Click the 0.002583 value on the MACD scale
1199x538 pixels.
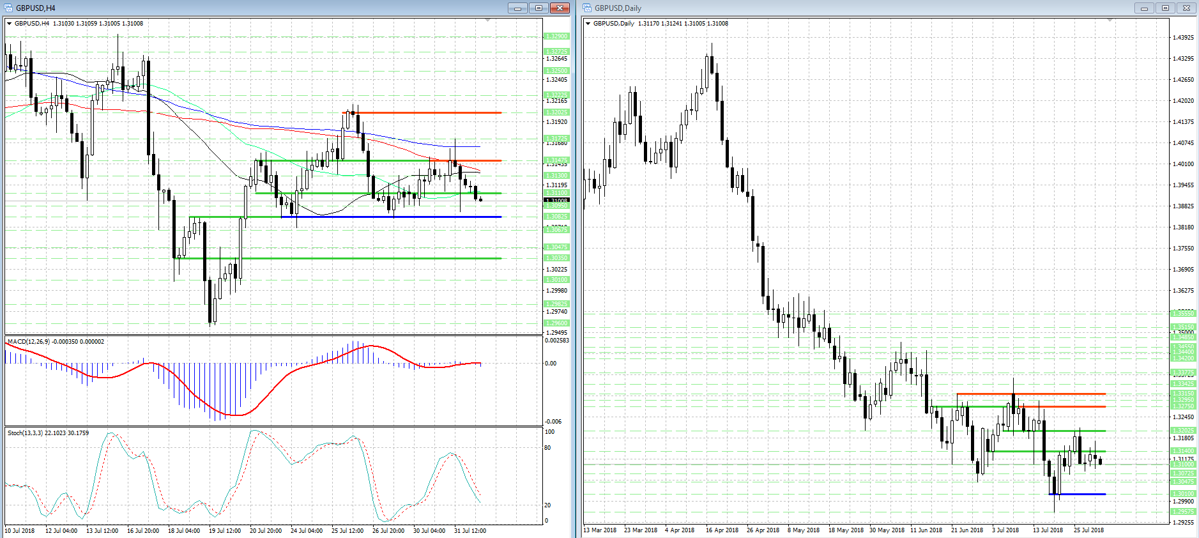point(556,341)
